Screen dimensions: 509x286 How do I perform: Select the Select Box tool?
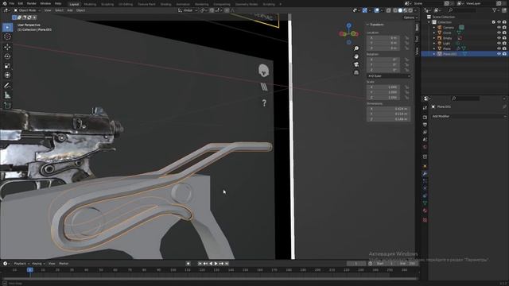click(7, 28)
